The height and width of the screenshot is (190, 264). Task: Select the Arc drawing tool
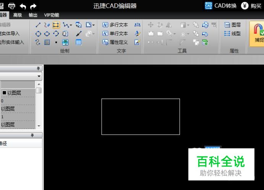point(56,34)
